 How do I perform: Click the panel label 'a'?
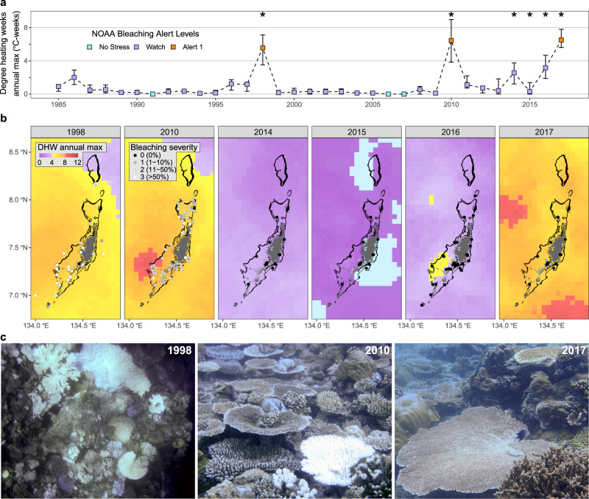pyautogui.click(x=3, y=3)
